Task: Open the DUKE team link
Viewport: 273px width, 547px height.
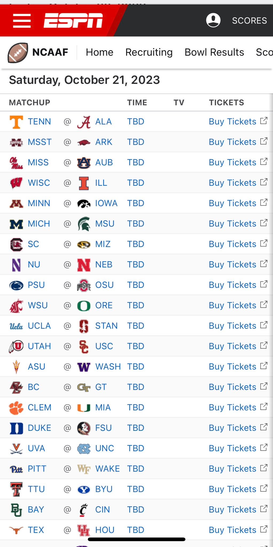Action: [39, 428]
